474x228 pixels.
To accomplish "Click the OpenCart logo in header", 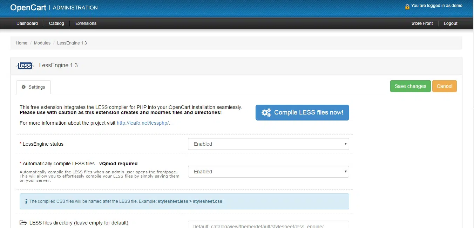I will click(28, 7).
